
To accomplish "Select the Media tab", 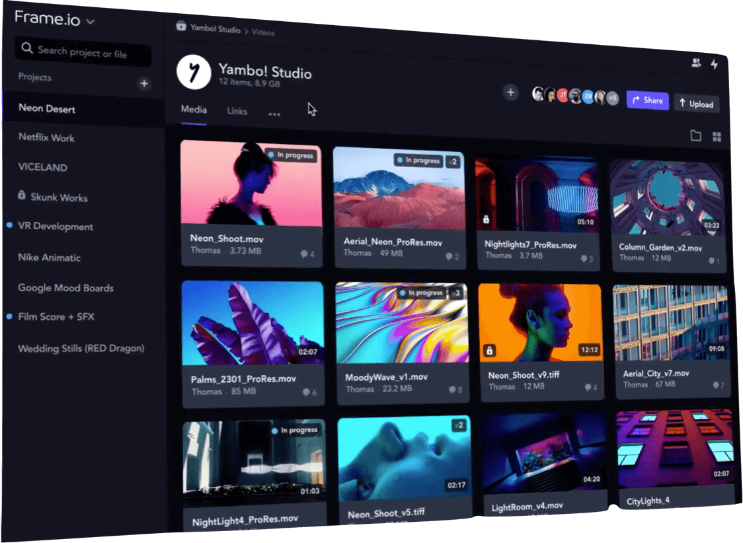I will [194, 110].
